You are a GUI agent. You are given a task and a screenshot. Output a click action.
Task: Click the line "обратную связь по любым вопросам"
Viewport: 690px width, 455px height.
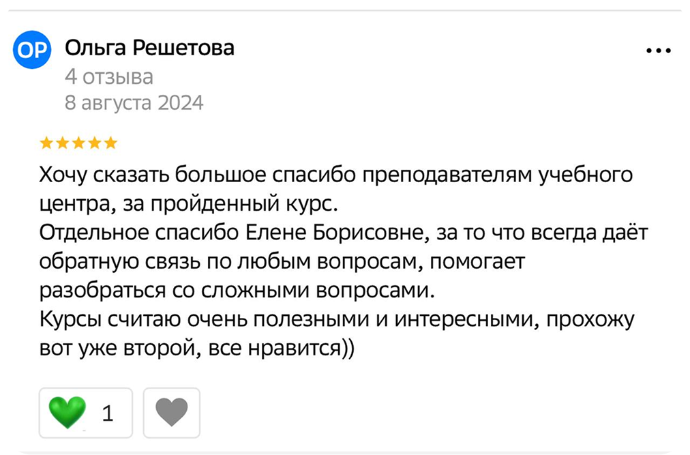280,261
